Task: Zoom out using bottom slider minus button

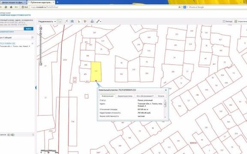Action: [41, 64]
